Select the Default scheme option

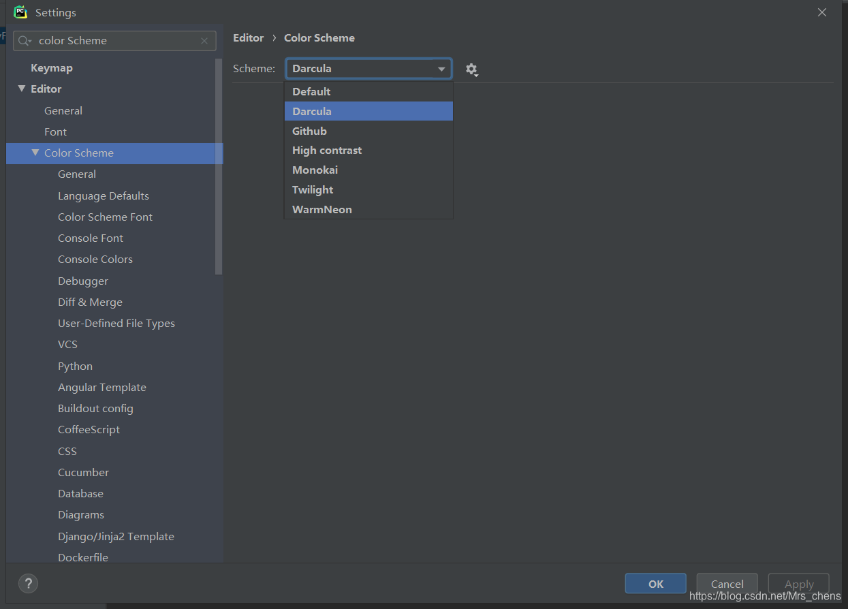[x=368, y=92]
